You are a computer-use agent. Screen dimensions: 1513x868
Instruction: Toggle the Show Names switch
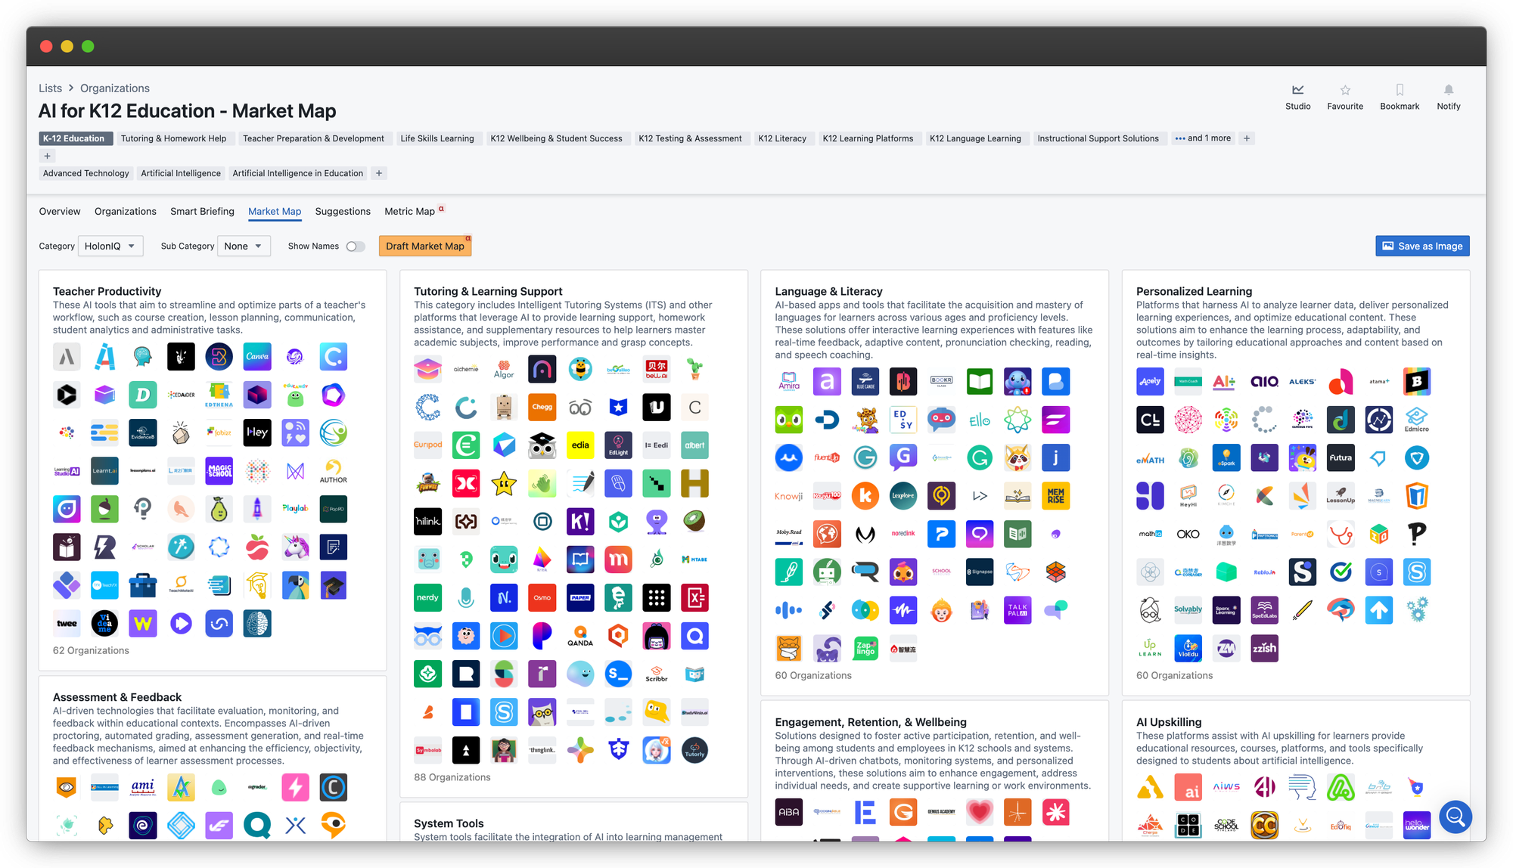tap(355, 246)
